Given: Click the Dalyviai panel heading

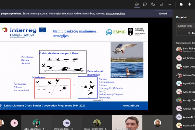Looking at the screenshot, I should click(x=181, y=17).
